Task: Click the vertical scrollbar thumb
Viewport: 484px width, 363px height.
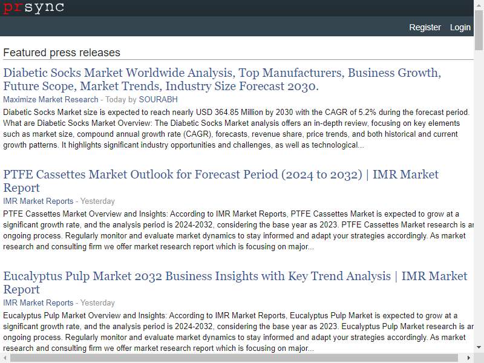Action: click(479, 30)
